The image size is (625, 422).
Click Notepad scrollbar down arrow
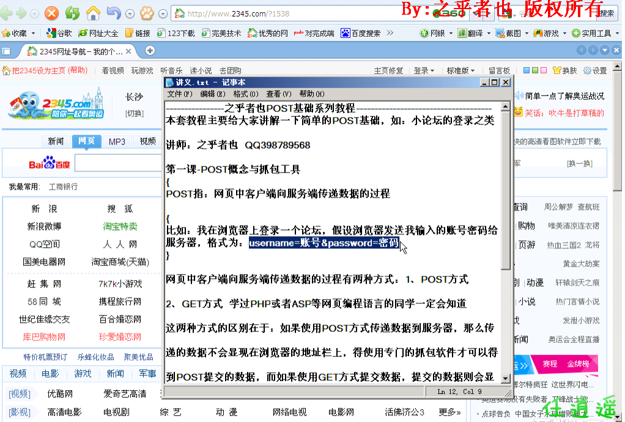(505, 378)
